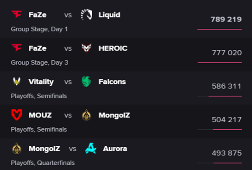Click the Group Stage, Day 1 label

(39, 29)
